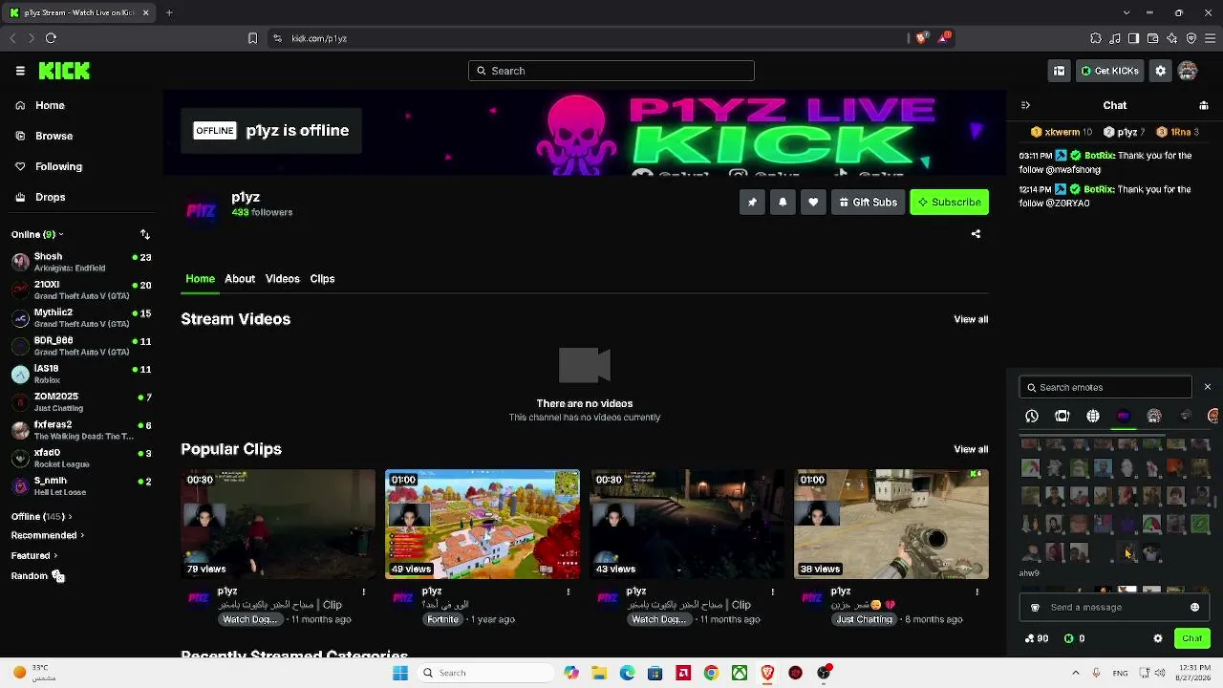Expand the Featured section
1223x688 pixels.
(x=34, y=556)
